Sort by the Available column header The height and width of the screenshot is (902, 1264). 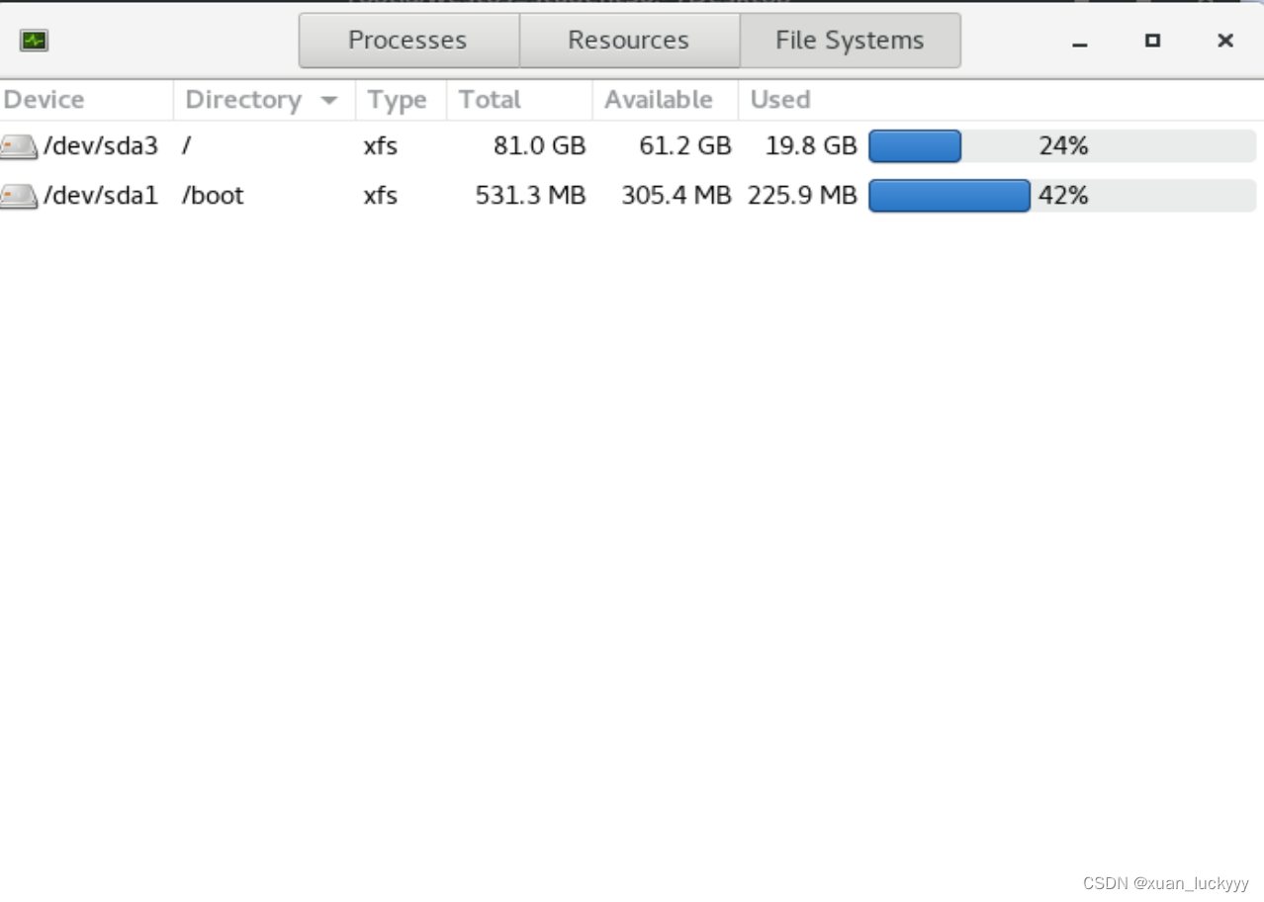(665, 100)
